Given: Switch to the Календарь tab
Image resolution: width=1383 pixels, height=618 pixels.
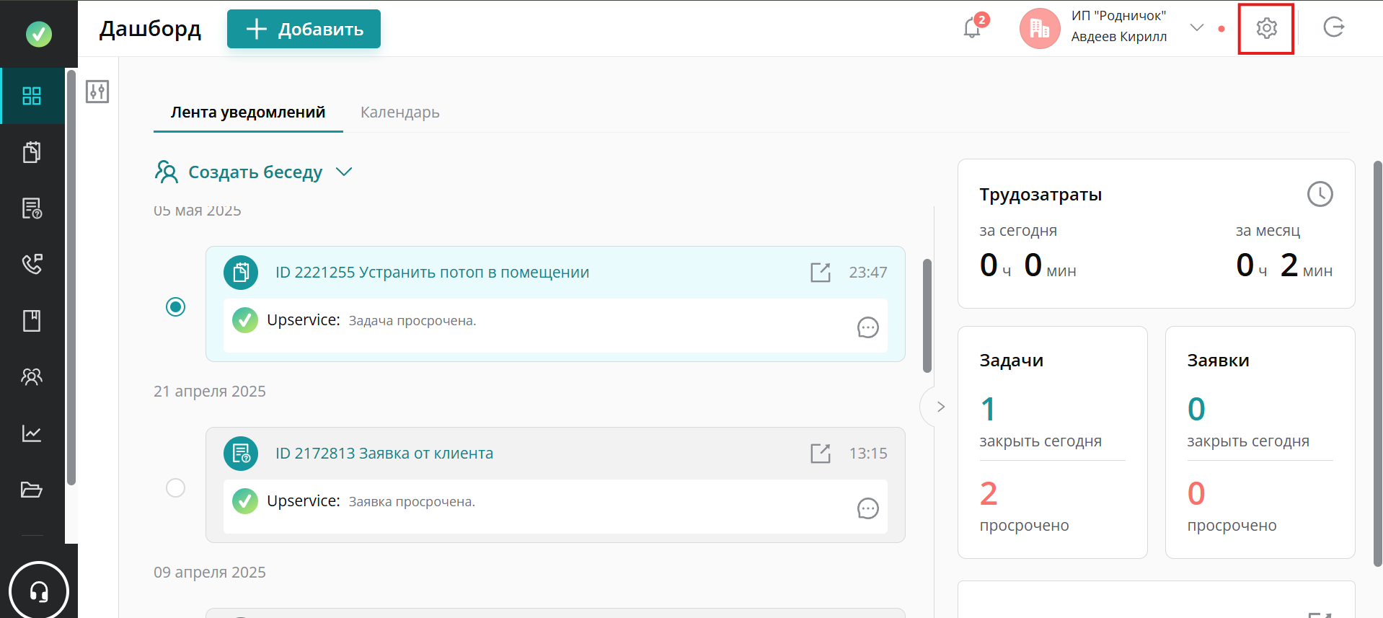Looking at the screenshot, I should click(400, 112).
